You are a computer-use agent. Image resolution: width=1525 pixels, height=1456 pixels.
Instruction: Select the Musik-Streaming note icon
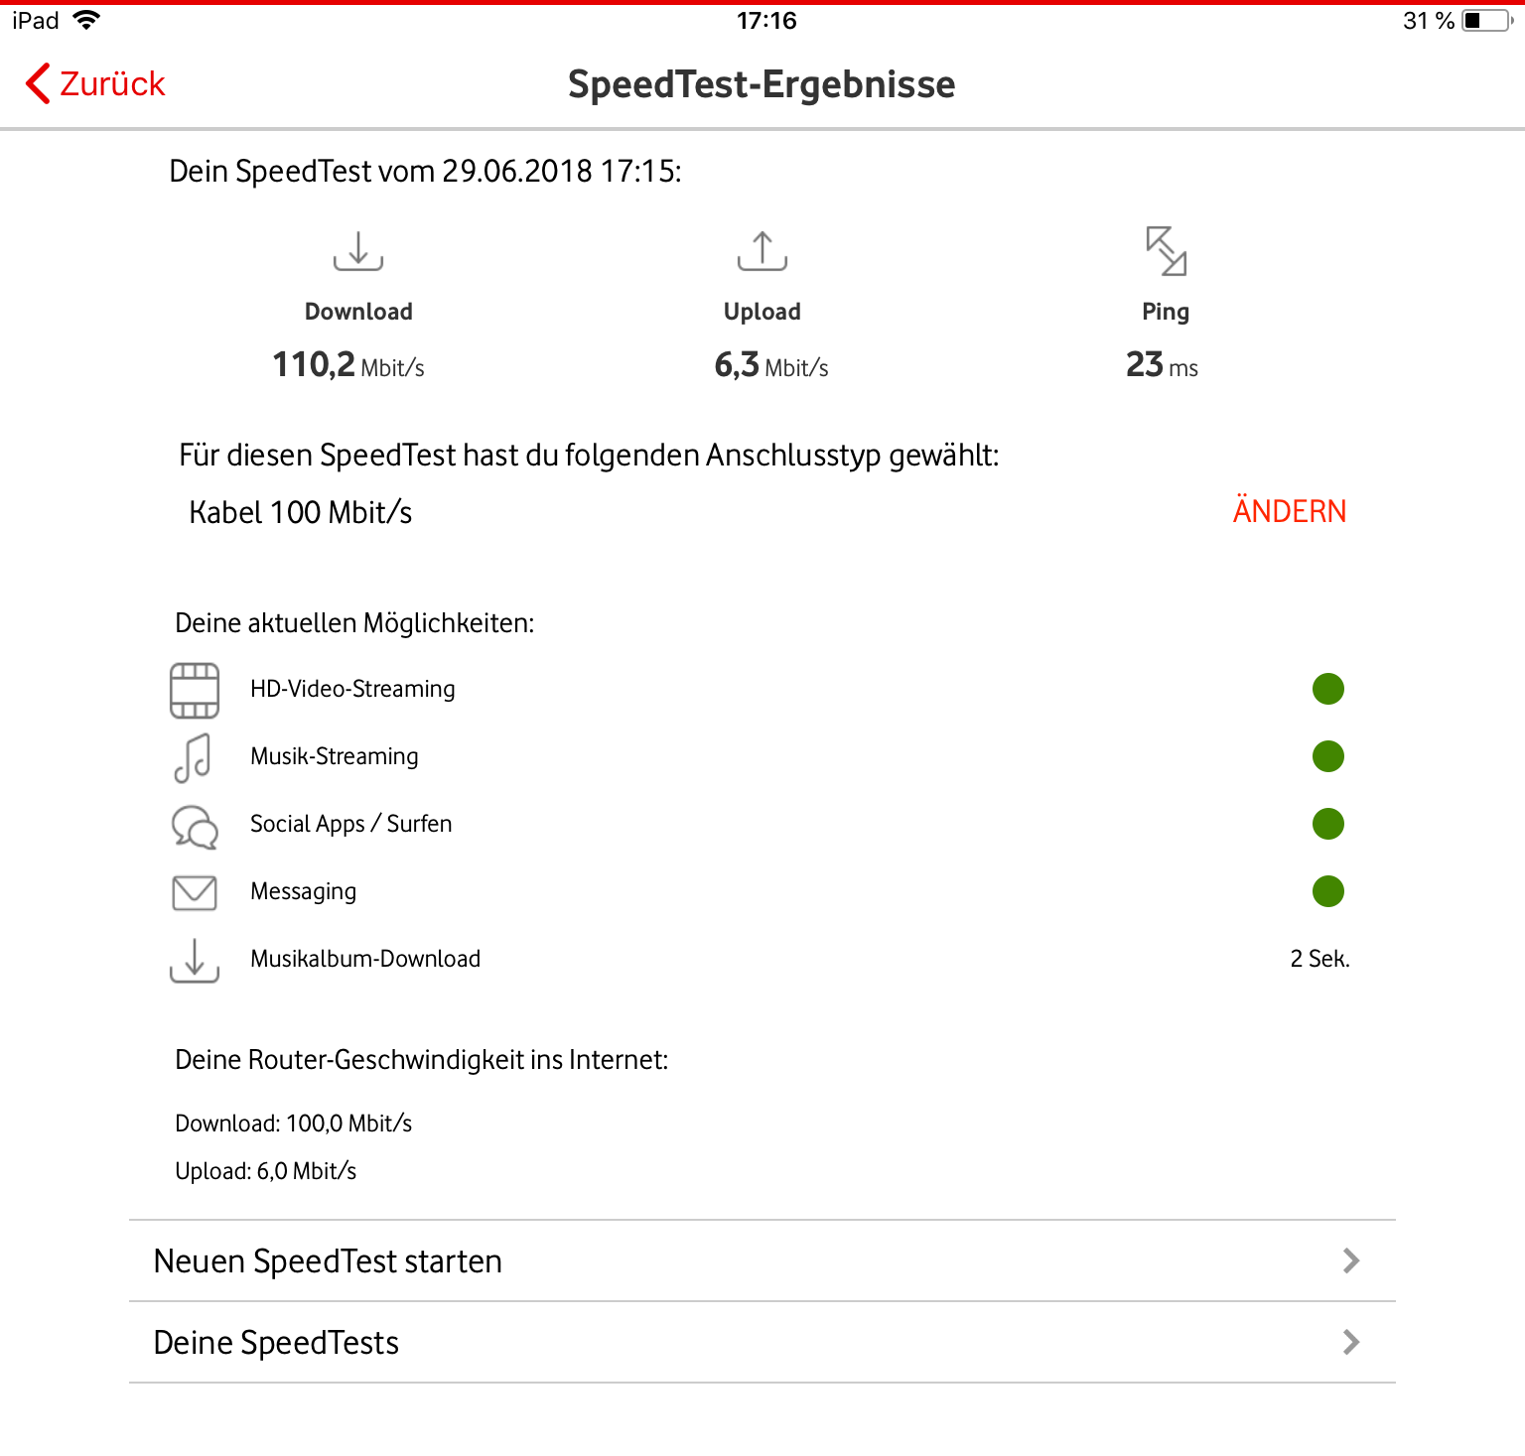click(x=193, y=758)
